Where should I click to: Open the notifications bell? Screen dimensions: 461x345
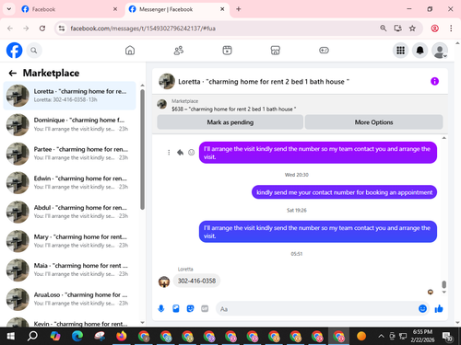click(420, 51)
